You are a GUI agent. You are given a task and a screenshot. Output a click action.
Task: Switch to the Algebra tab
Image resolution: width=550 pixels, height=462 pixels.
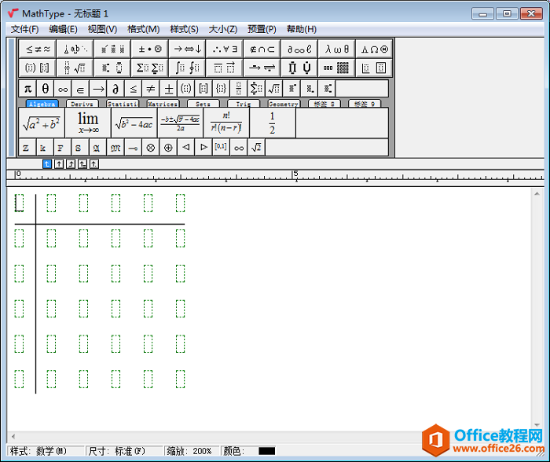(x=42, y=104)
